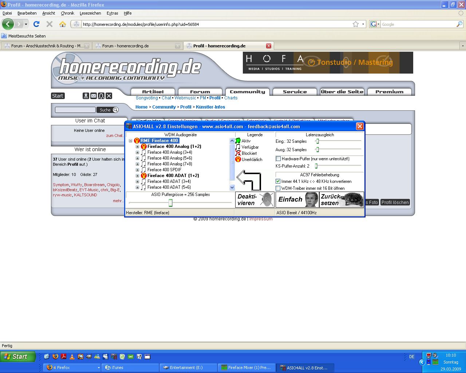Open Adobe Reader from quick launch
466x373 pixels.
pos(64,357)
